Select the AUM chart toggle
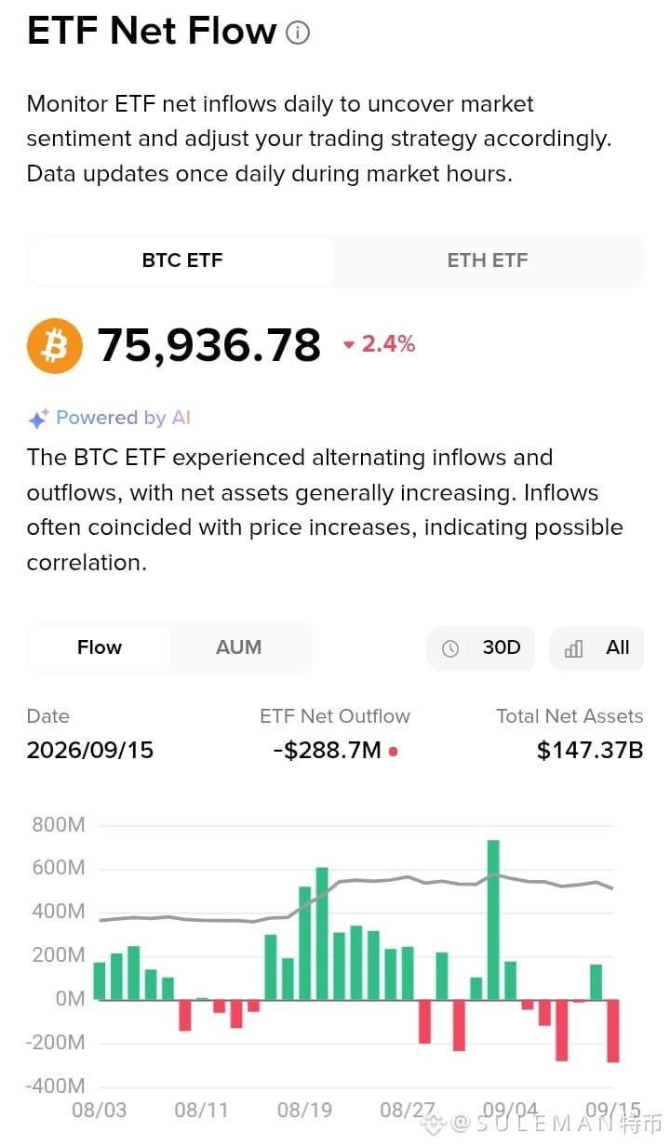Viewport: 670px width, 1147px height. click(x=239, y=647)
